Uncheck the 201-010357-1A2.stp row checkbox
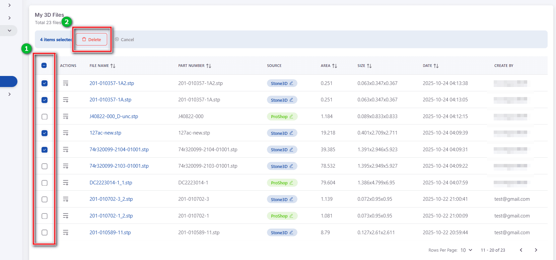556x260 pixels. (x=45, y=83)
